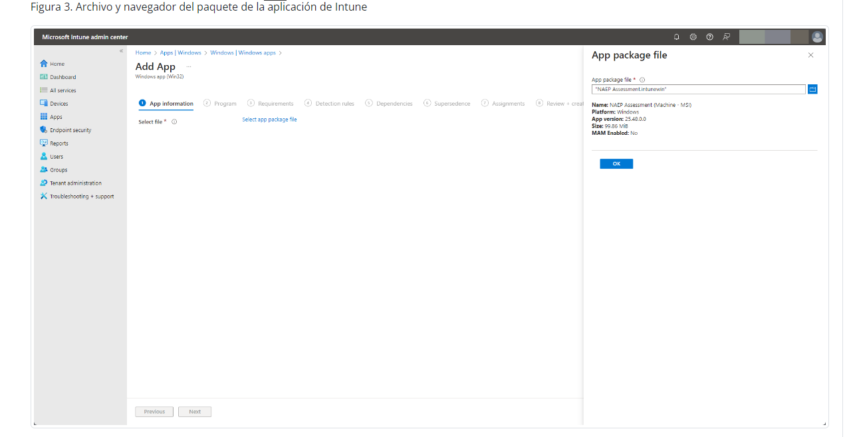Viewport: 851px width, 437px height.
Task: Click the Add App heading
Action: [156, 66]
